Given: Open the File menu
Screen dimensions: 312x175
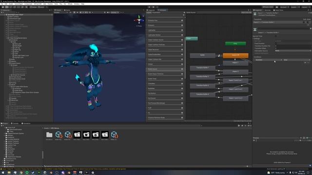Looking at the screenshot, I should [x=2, y=4].
